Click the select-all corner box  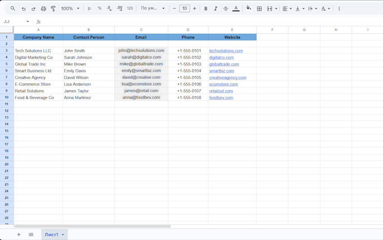(x=7, y=29)
